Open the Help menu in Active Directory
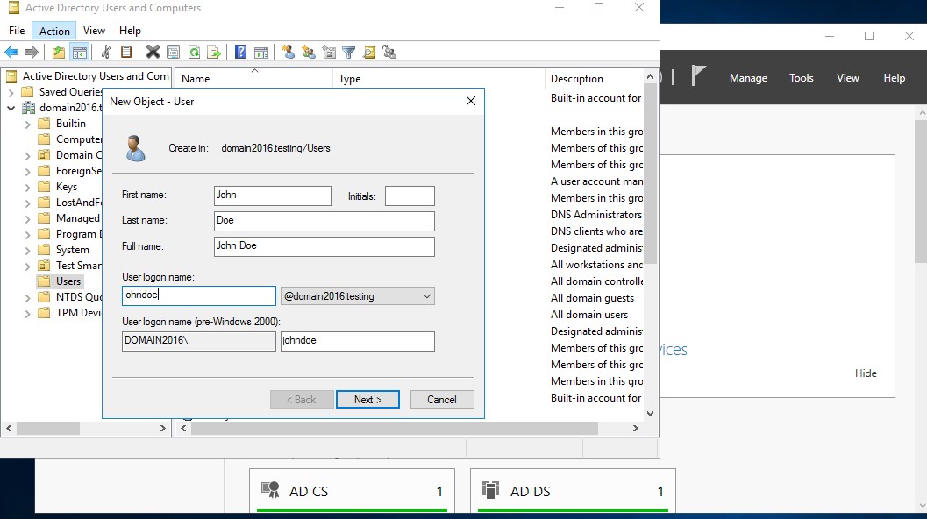The image size is (927, 519). [130, 31]
